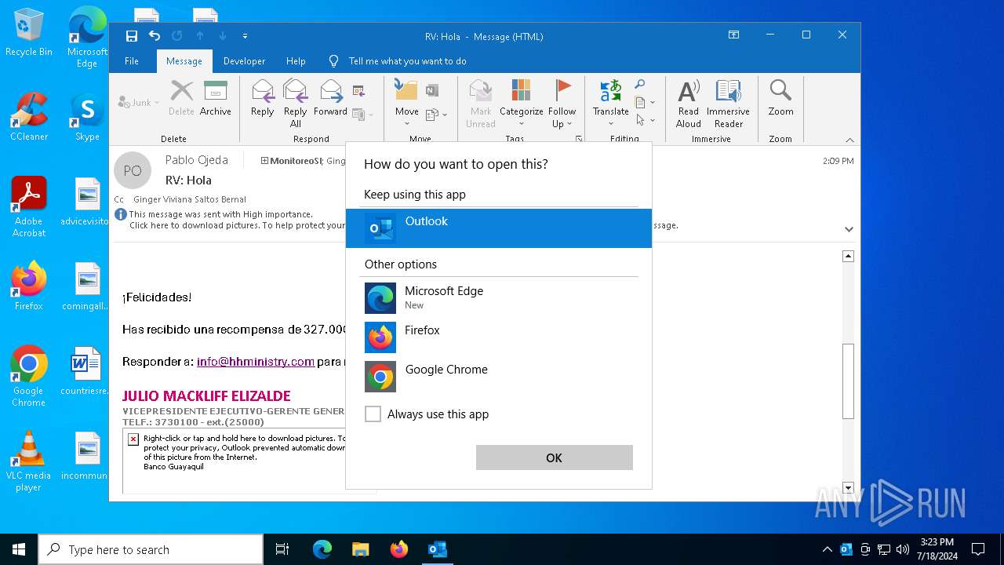Go to the next item with down arrow

[x=223, y=36]
